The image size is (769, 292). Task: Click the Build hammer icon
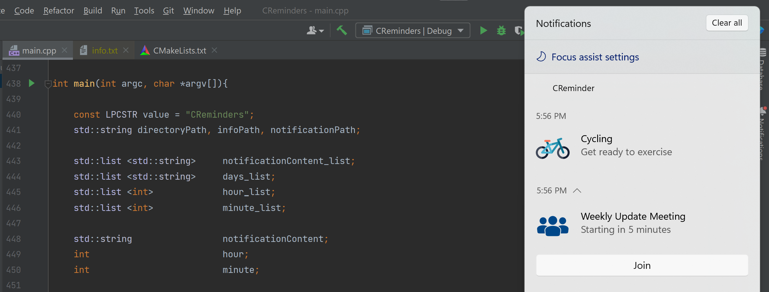coord(341,30)
